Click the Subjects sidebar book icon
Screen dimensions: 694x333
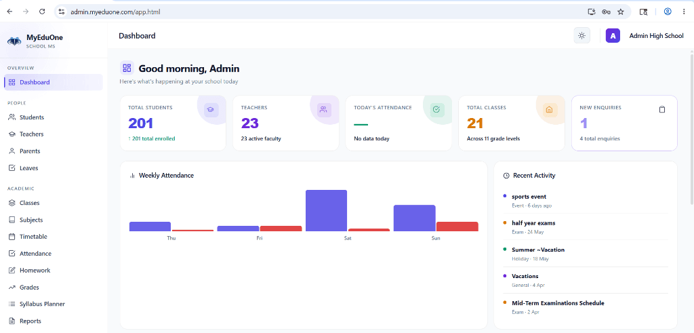(12, 220)
